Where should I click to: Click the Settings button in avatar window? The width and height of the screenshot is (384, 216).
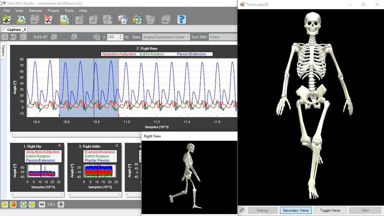click(x=263, y=210)
